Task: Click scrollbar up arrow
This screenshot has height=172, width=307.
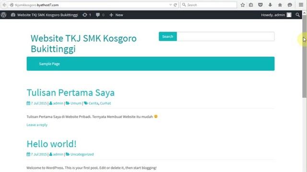Action: tap(304, 13)
